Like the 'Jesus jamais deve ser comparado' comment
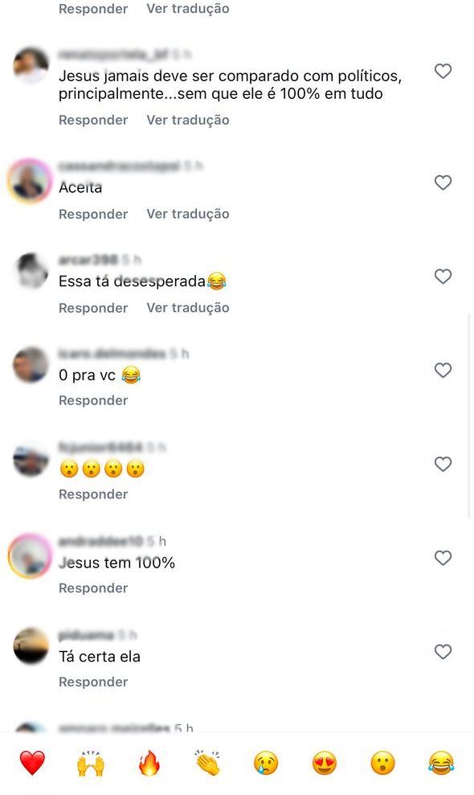The width and height of the screenshot is (474, 795). (443, 71)
